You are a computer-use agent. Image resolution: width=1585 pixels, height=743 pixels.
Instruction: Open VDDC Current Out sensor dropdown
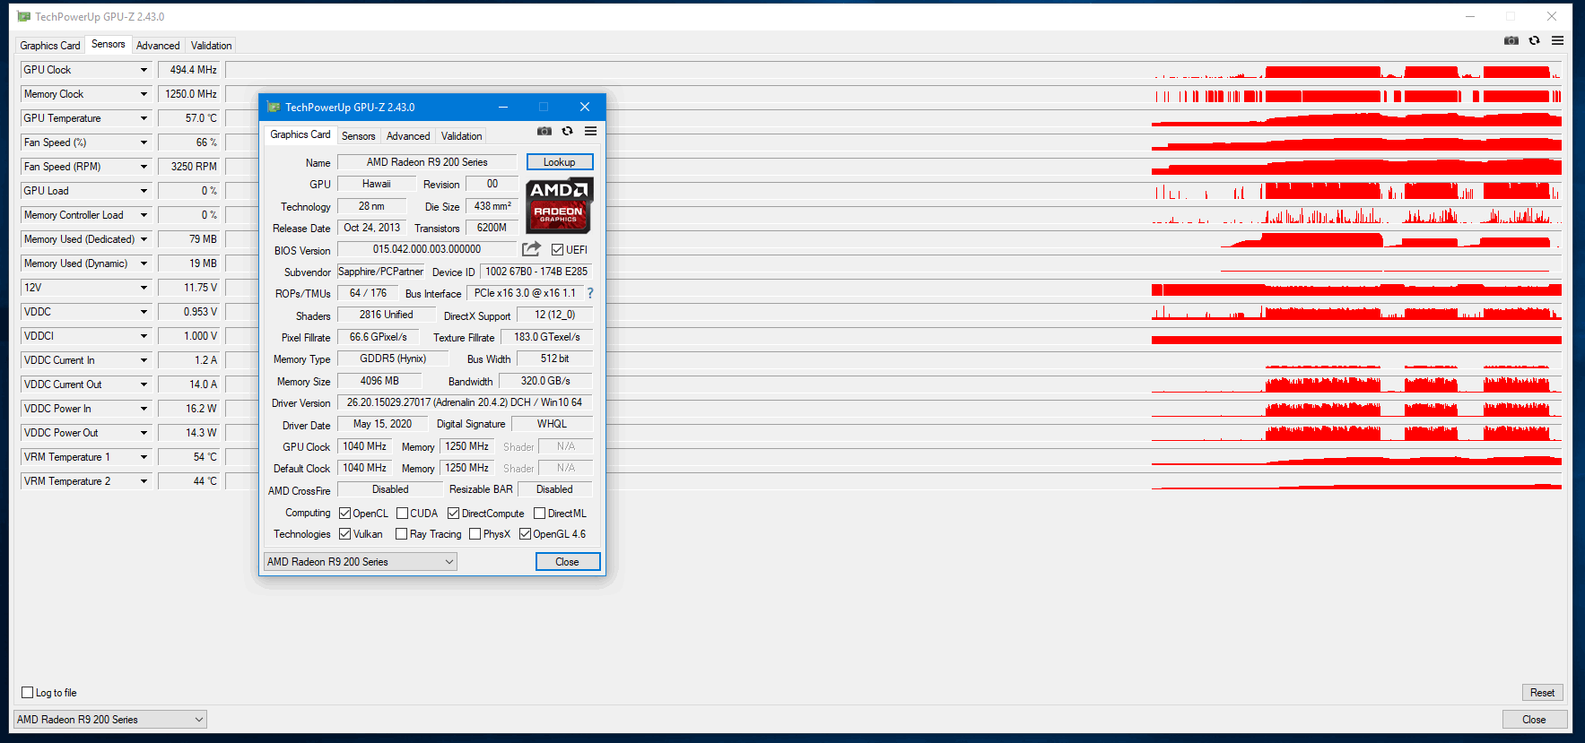(143, 384)
